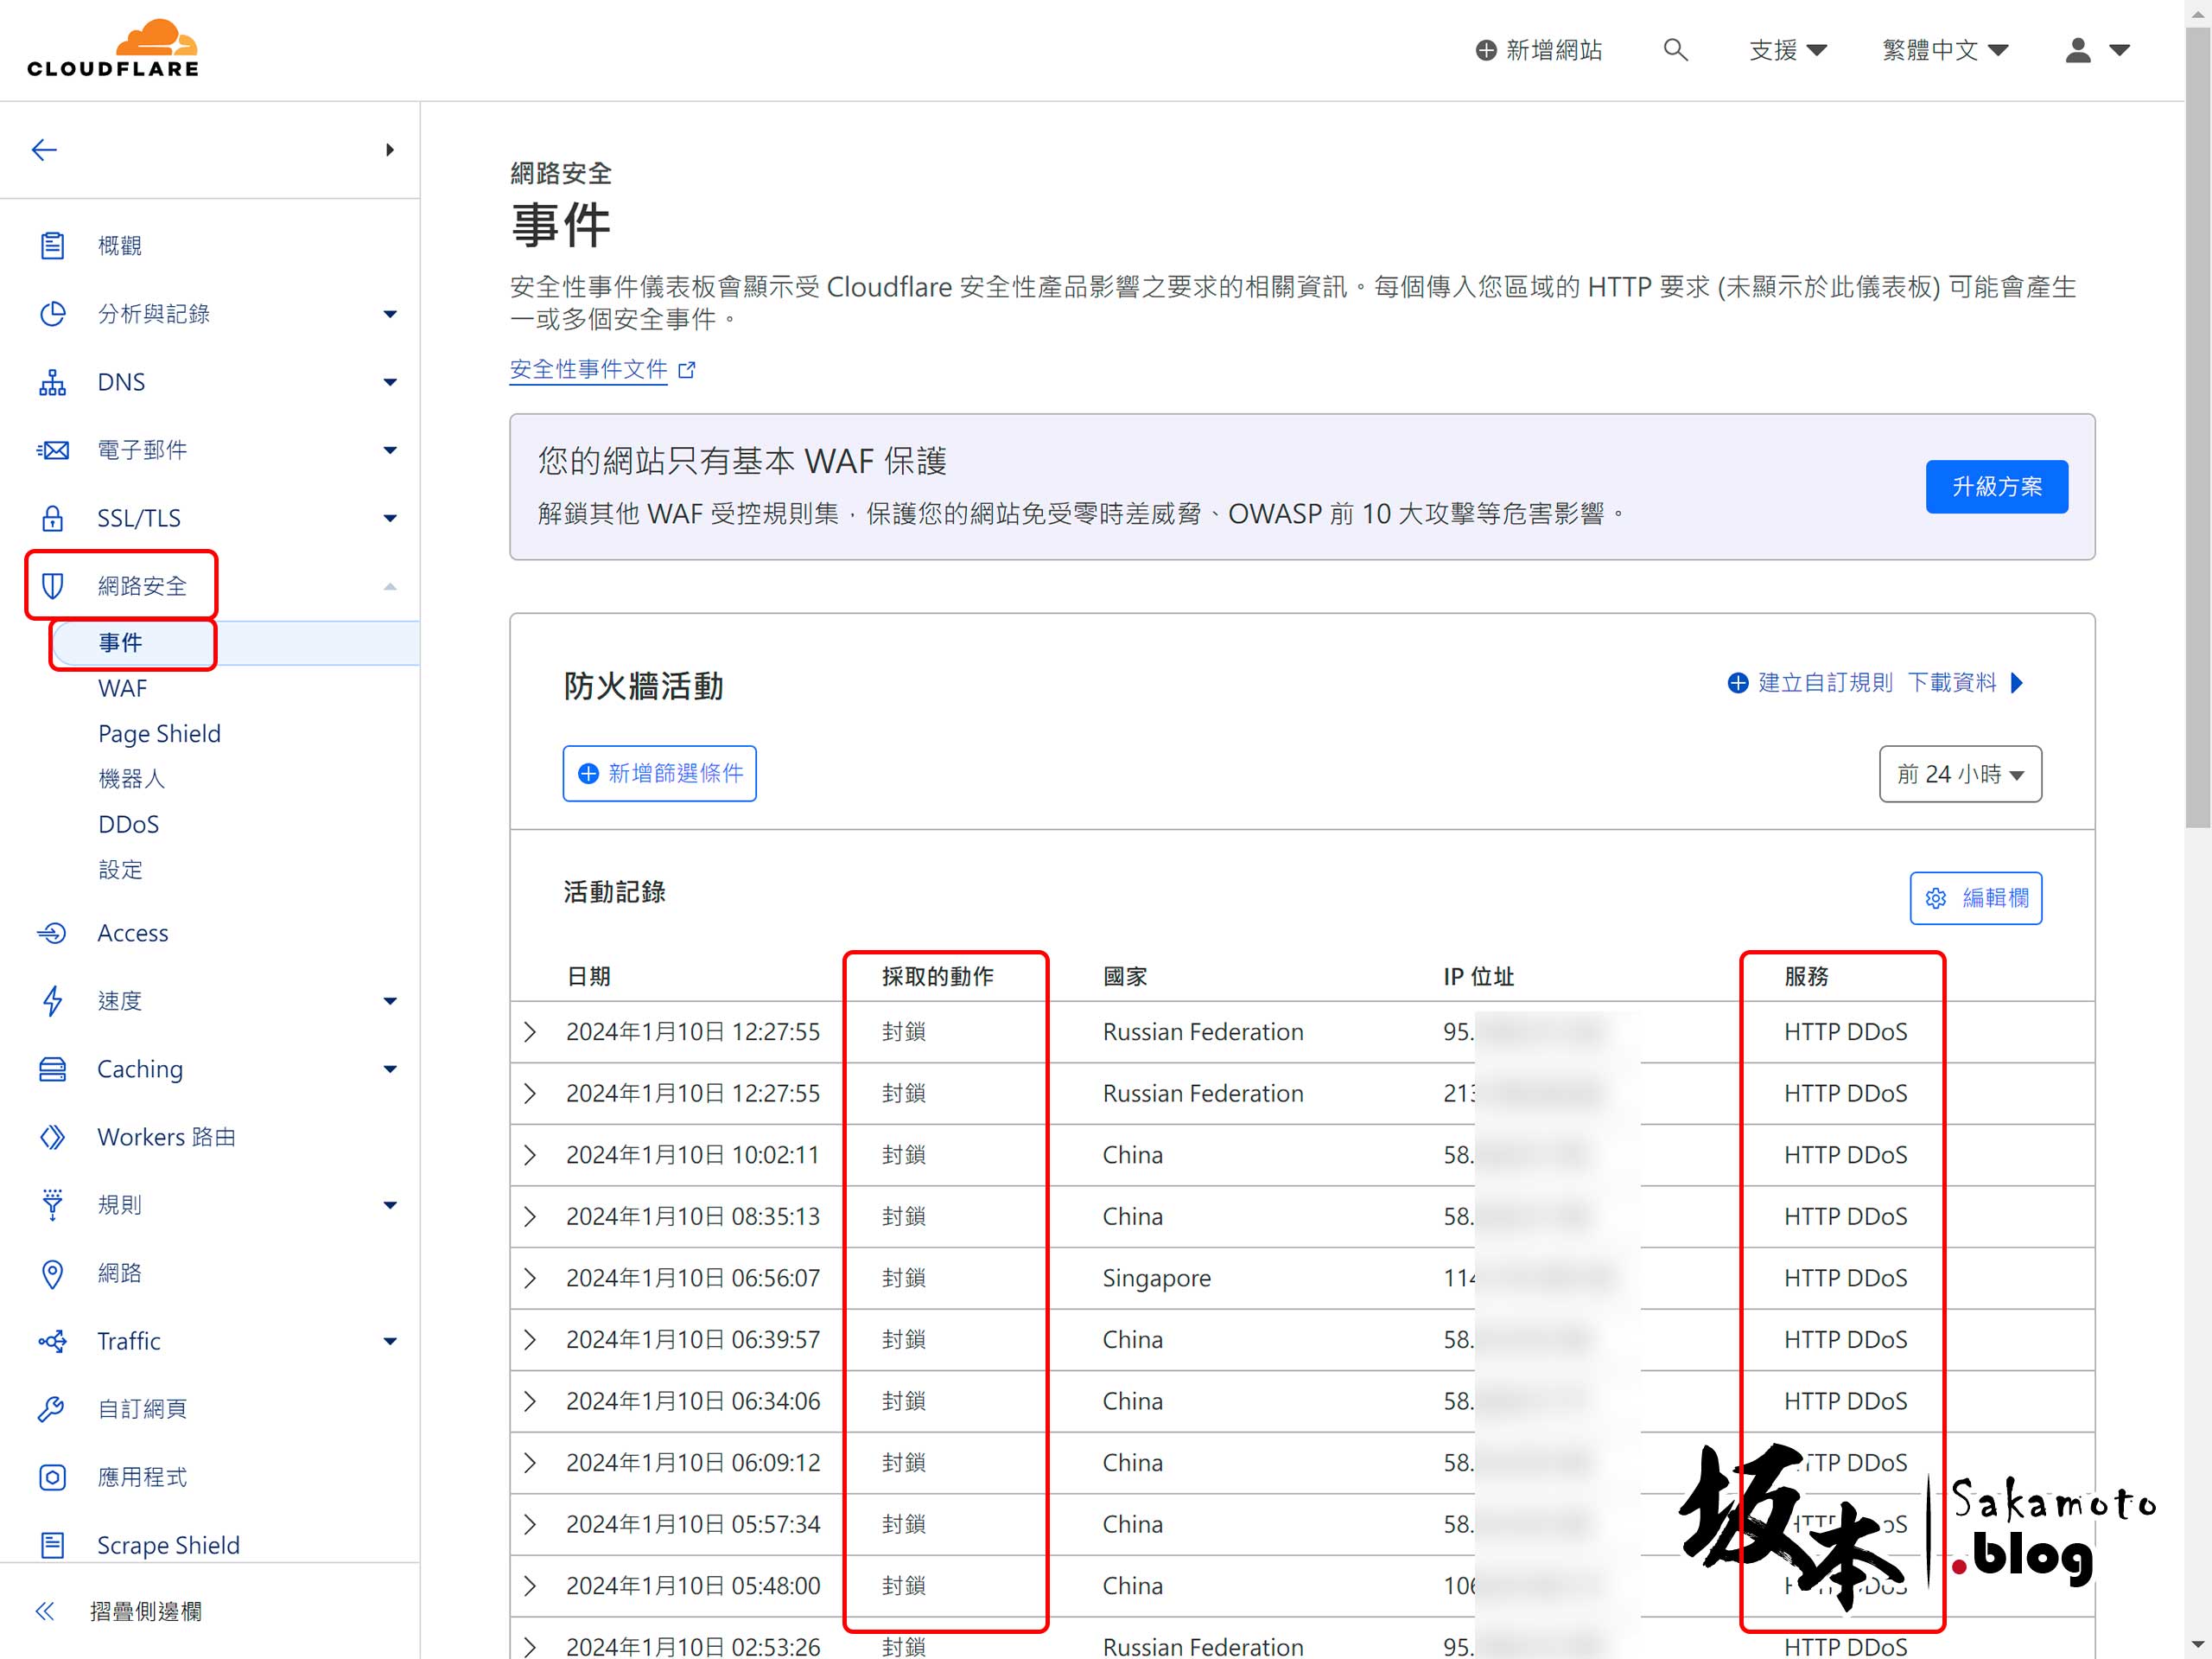
Task: Click the 摺疊側邊欄 double chevron icon
Action: (x=45, y=1611)
